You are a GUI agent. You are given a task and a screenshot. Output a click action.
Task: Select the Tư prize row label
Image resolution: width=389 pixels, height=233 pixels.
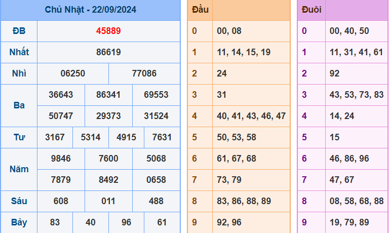19,137
